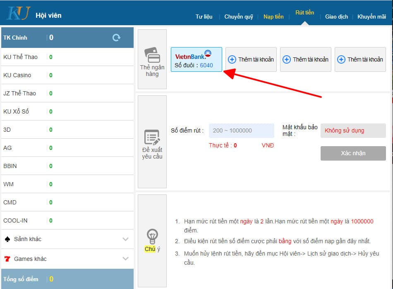Open the Tư liệu menu
Viewport: 393px width, 289px height.
(x=204, y=17)
